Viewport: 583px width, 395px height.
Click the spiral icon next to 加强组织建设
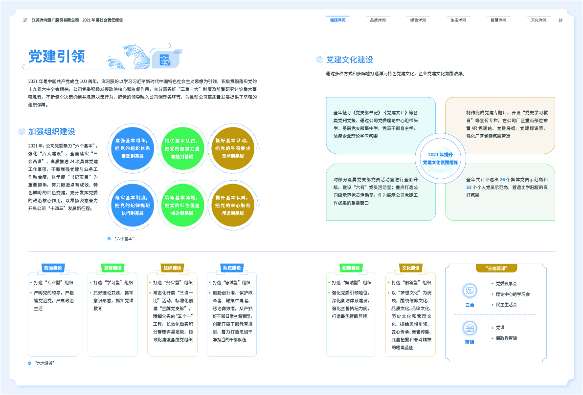pyautogui.click(x=22, y=131)
